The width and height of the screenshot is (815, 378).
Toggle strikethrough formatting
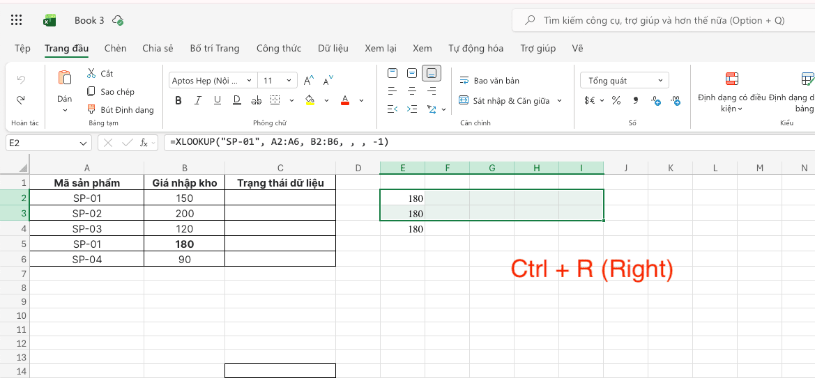[x=256, y=100]
